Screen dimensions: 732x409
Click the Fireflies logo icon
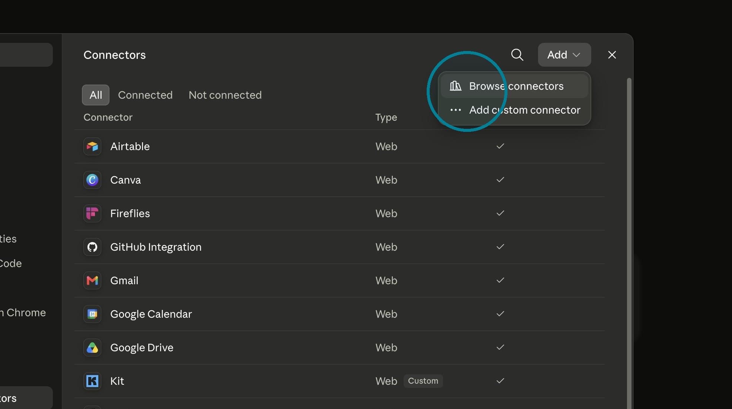click(92, 213)
